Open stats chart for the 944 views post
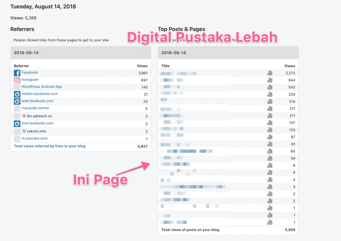This screenshot has width=341, height=241. [270, 80]
